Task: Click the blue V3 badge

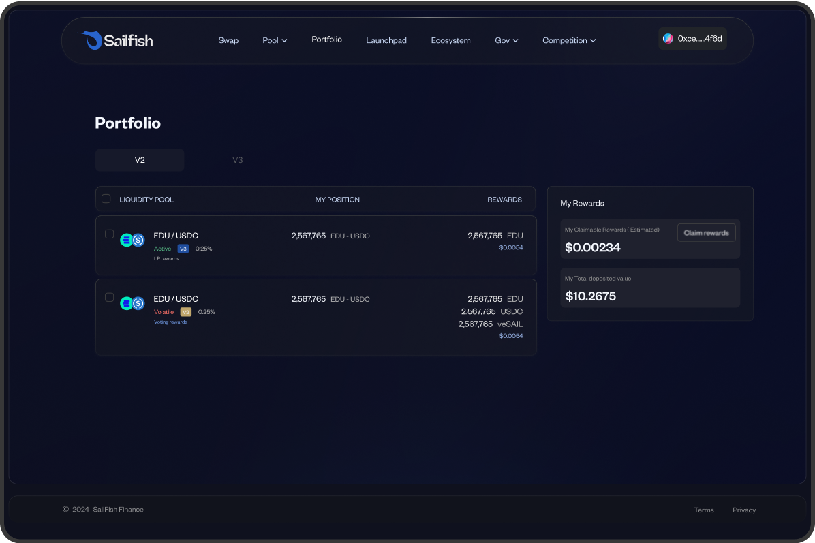Action: coord(183,249)
